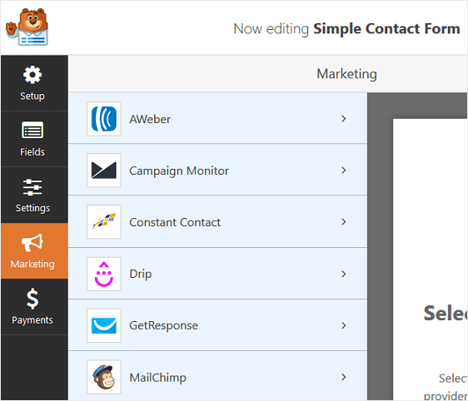The width and height of the screenshot is (468, 401).
Task: Click the Drip smiley logo
Action: point(104,274)
